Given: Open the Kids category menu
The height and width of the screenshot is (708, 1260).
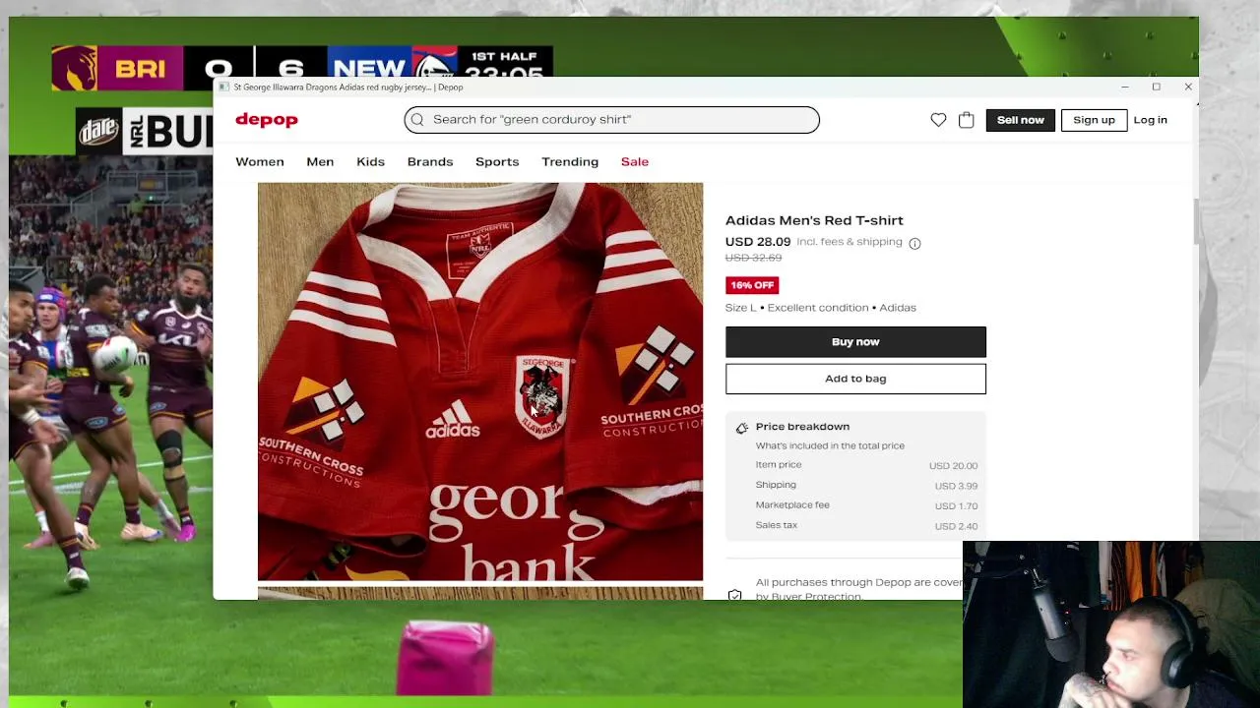Looking at the screenshot, I should [x=370, y=161].
